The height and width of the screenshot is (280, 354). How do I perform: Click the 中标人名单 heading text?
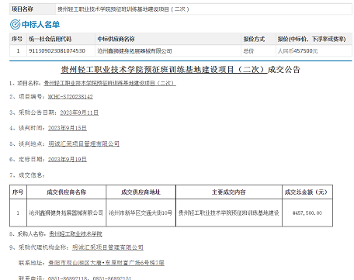41,25
